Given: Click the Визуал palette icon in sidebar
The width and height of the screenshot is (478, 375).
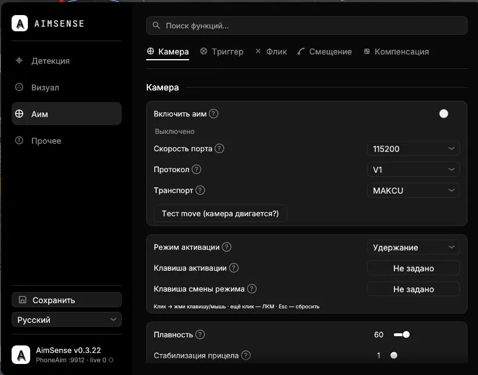Looking at the screenshot, I should [19, 87].
